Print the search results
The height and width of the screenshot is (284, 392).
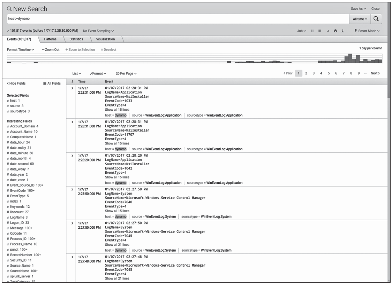click(335, 31)
